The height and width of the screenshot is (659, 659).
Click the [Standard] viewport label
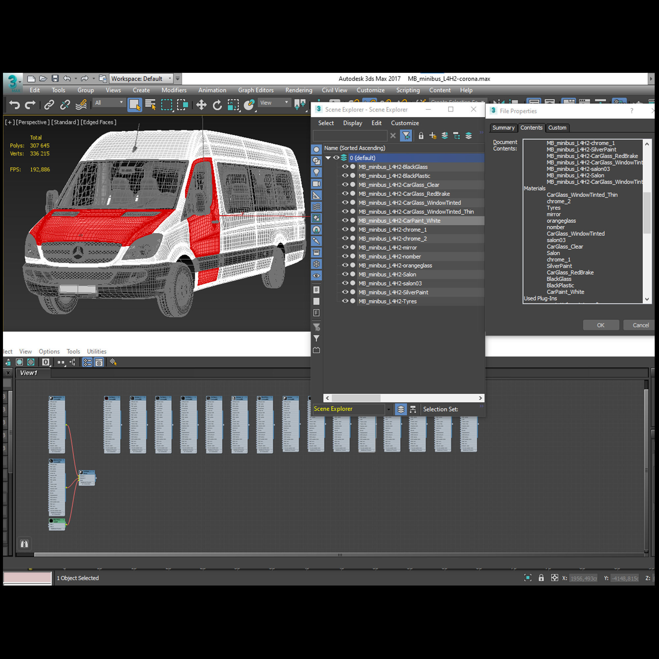(65, 122)
